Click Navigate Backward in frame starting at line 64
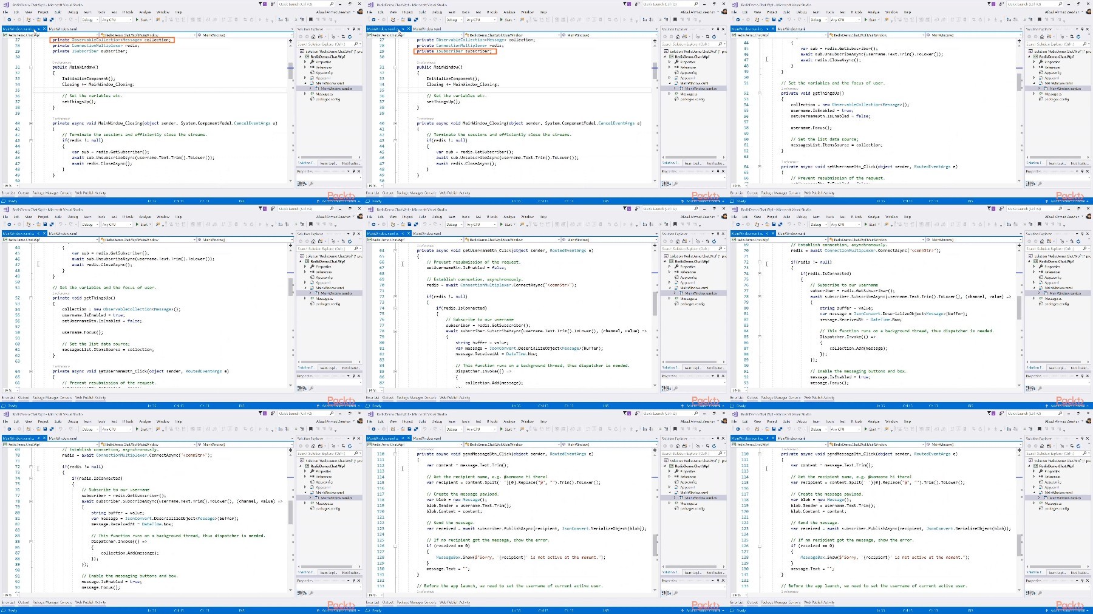 pos(373,224)
